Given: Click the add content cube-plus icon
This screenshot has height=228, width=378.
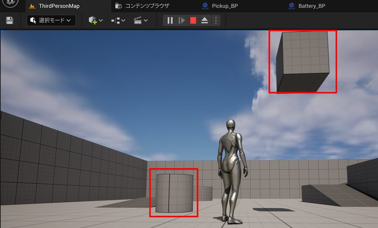Looking at the screenshot, I should tap(93, 20).
